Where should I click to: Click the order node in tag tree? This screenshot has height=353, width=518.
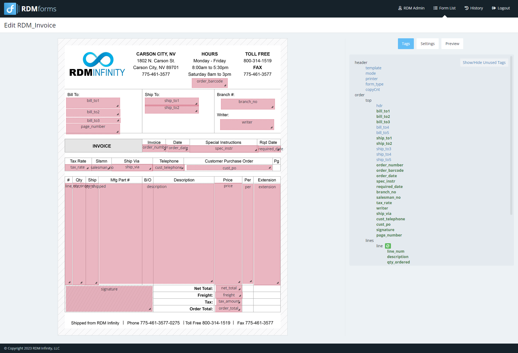click(360, 95)
